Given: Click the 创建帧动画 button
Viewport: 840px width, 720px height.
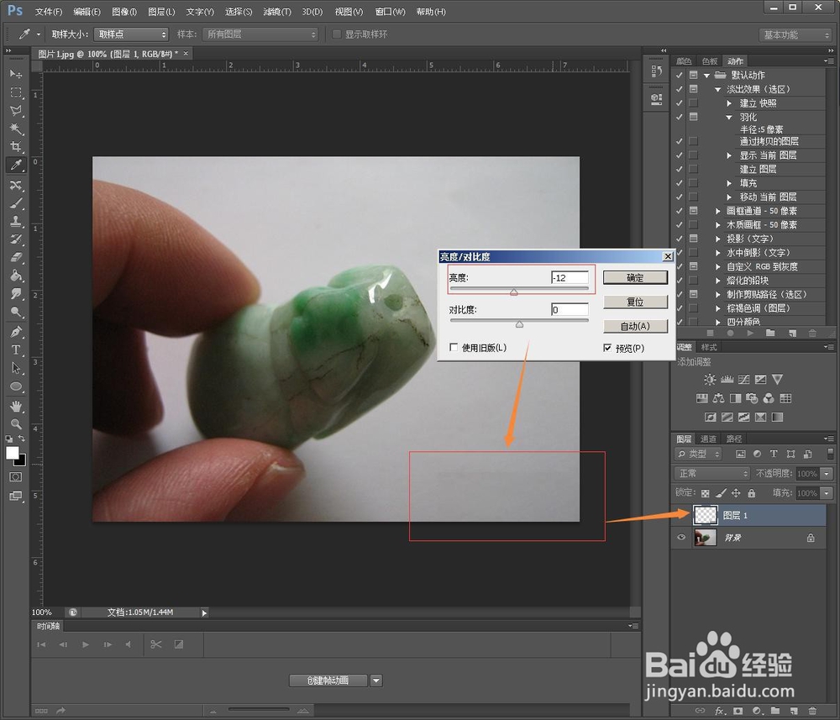Looking at the screenshot, I should click(x=328, y=681).
